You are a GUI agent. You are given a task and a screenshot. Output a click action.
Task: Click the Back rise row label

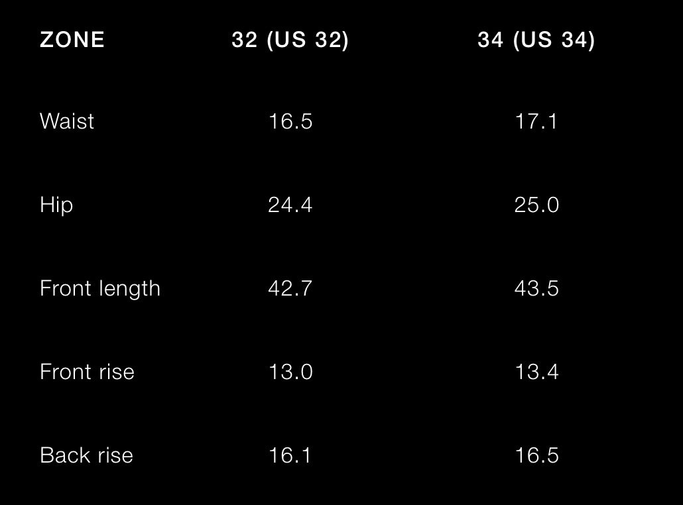coord(86,455)
